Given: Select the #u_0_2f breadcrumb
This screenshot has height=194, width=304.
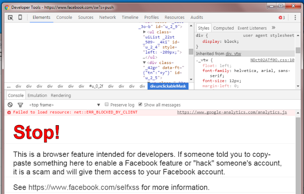Looking at the screenshot, I should pos(96,86).
